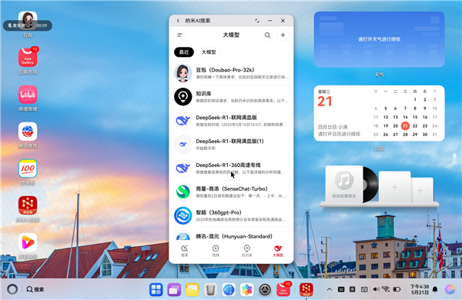Click the circular home button on taskbar
Viewport: 462px width, 300px height.
(x=12, y=289)
